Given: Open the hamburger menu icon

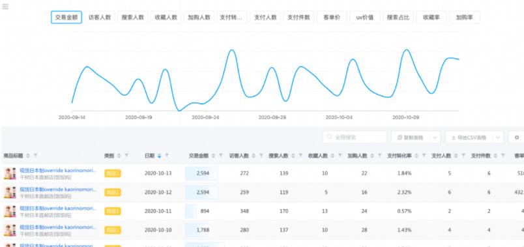Looking at the screenshot, I should tap(5, 7).
